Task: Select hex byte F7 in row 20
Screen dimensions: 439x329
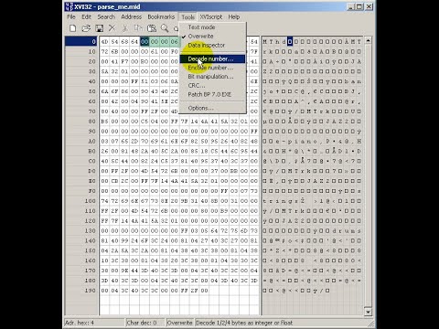Action: point(124,61)
